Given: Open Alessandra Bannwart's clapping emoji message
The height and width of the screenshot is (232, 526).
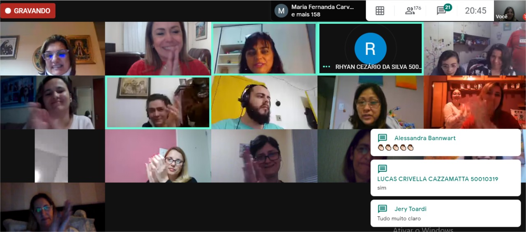Looking at the screenshot, I should point(445,143).
